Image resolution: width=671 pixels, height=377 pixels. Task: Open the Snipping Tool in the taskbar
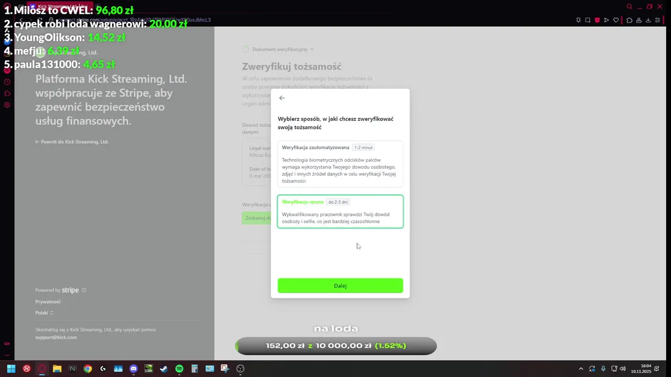pyautogui.click(x=225, y=369)
